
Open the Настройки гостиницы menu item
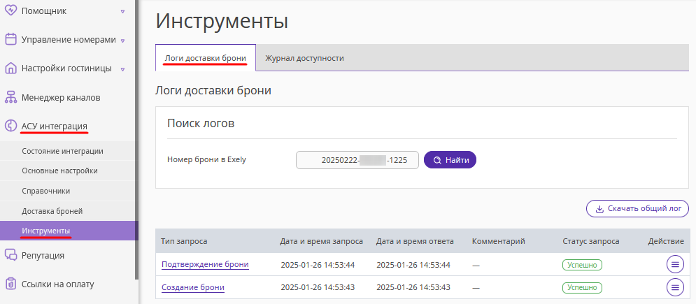[66, 68]
